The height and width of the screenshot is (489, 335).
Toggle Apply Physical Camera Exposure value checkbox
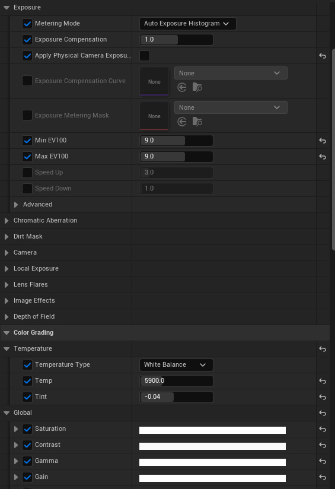point(145,56)
